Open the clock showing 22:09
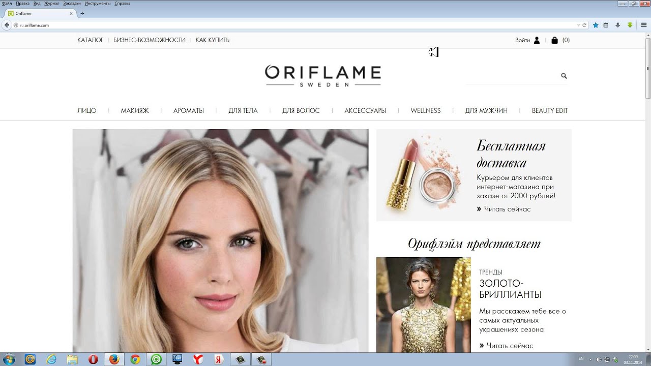Image resolution: width=651 pixels, height=366 pixels. [x=633, y=359]
